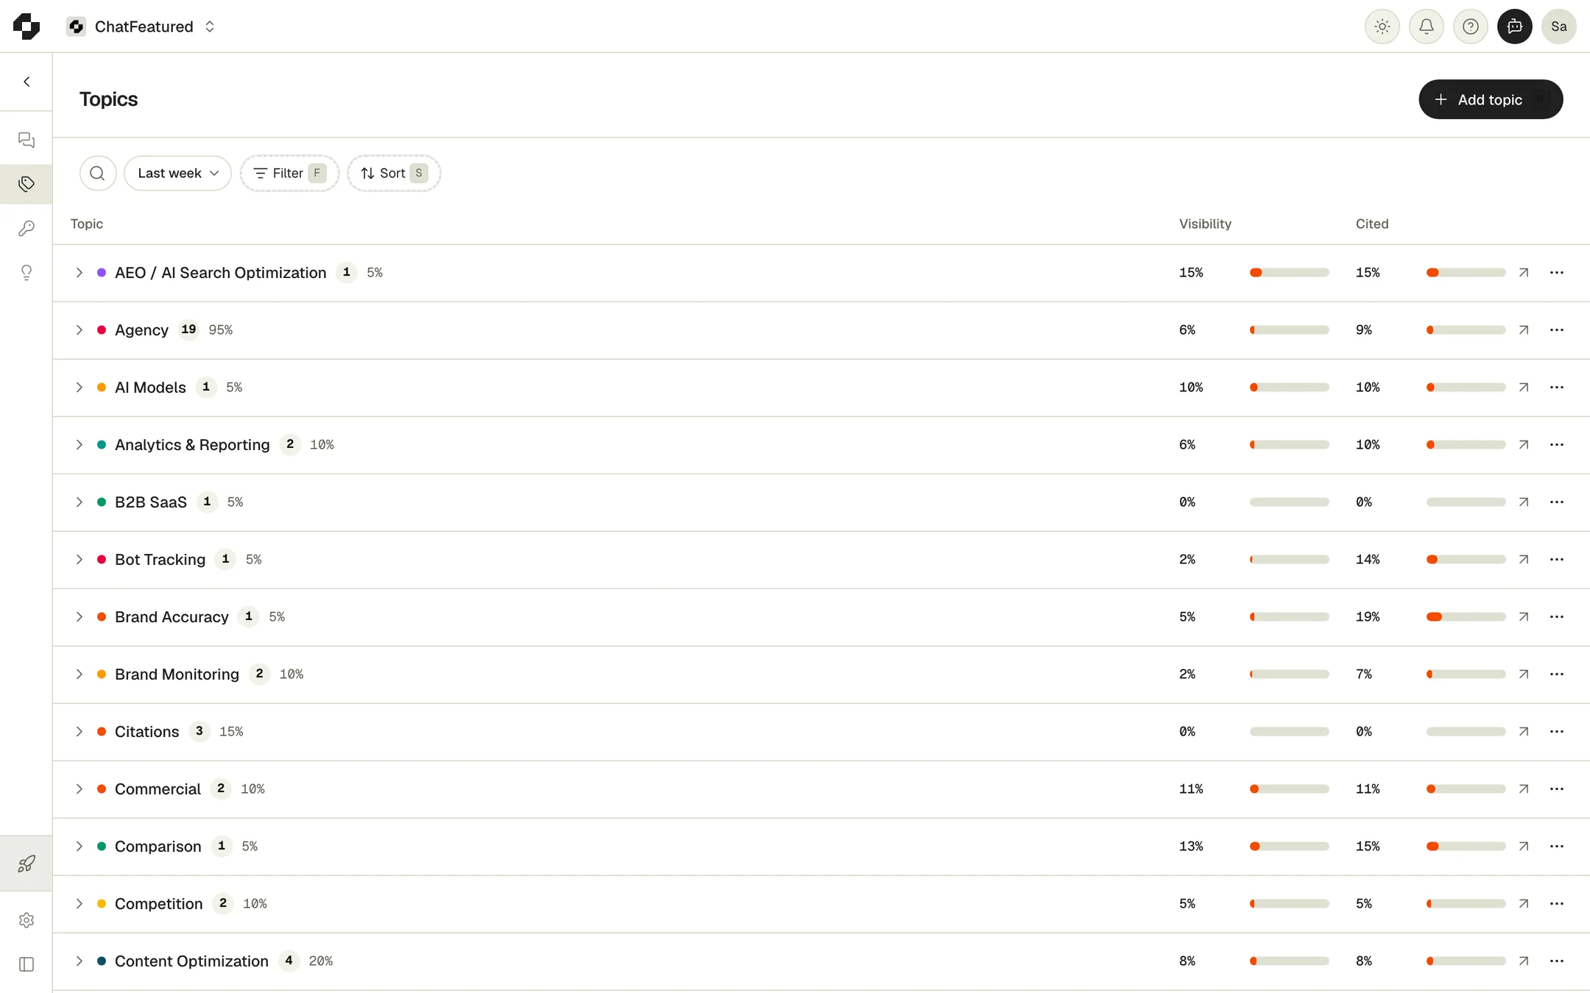Expand the Analytics & Reporting topic

pyautogui.click(x=79, y=445)
